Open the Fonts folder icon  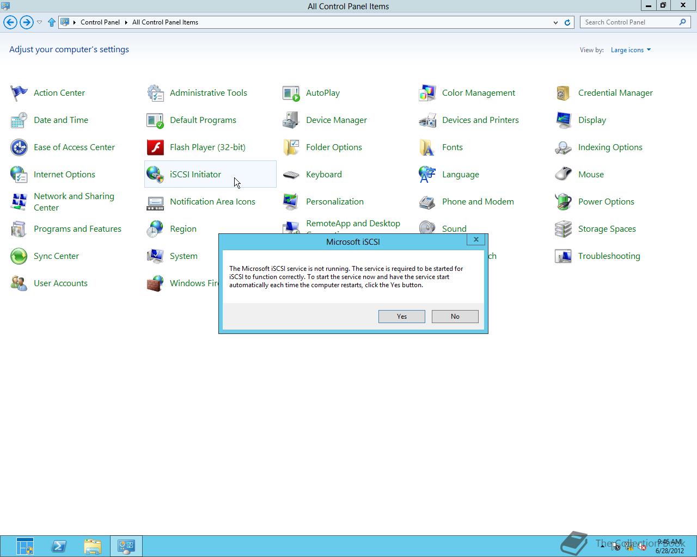427,147
